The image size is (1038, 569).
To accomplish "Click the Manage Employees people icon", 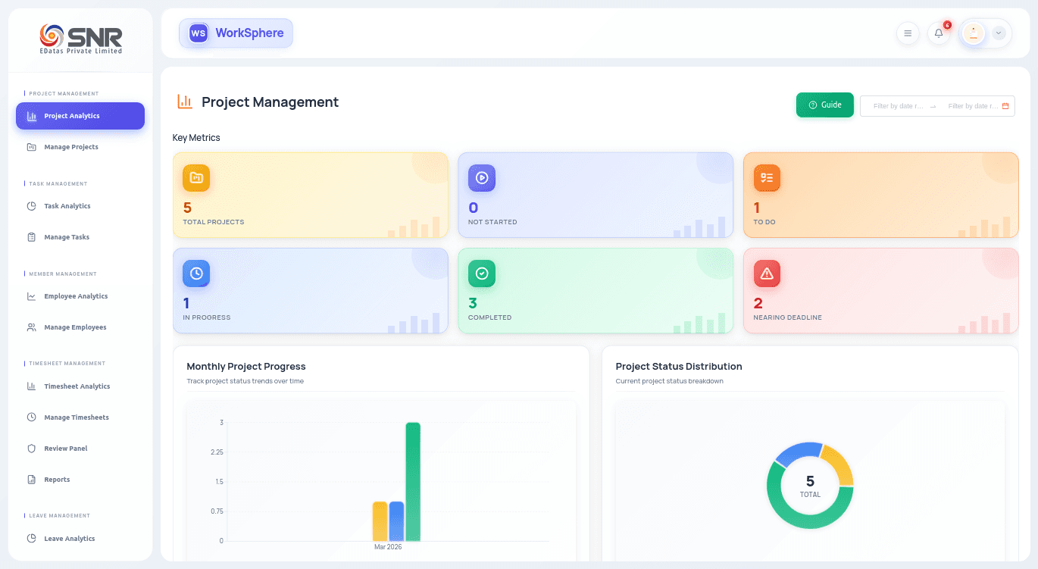I will coord(32,327).
